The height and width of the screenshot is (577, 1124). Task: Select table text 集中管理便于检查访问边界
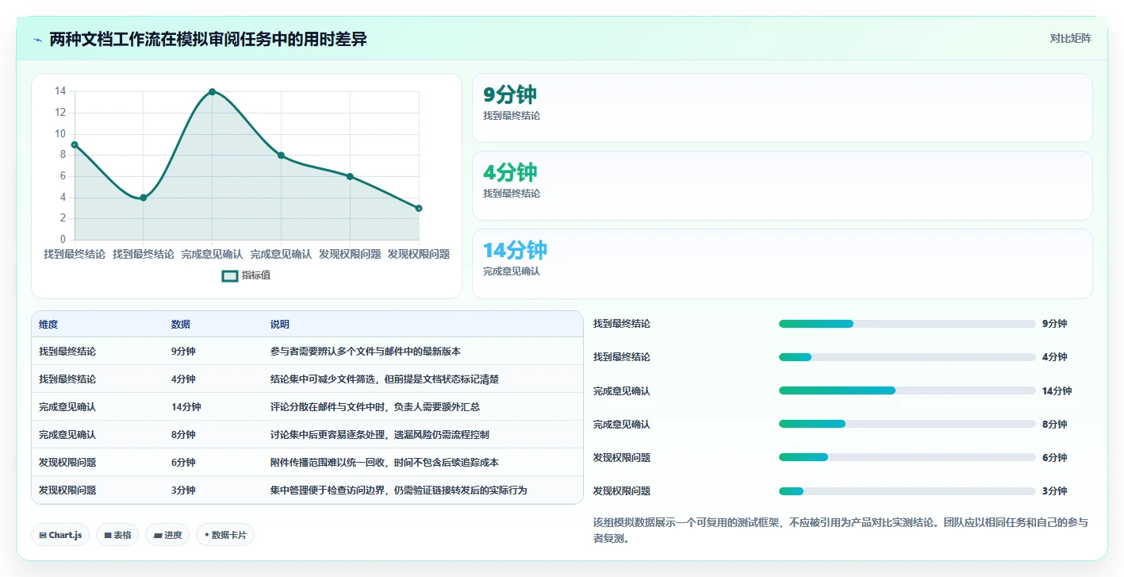point(327,490)
